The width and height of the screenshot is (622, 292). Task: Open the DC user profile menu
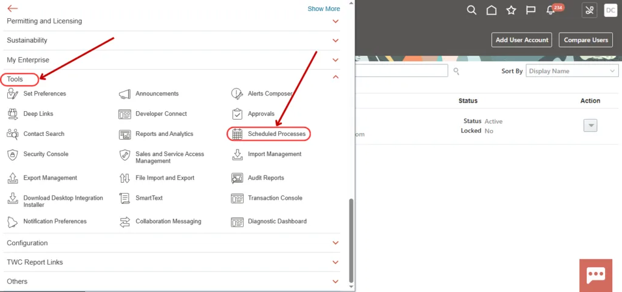click(610, 10)
